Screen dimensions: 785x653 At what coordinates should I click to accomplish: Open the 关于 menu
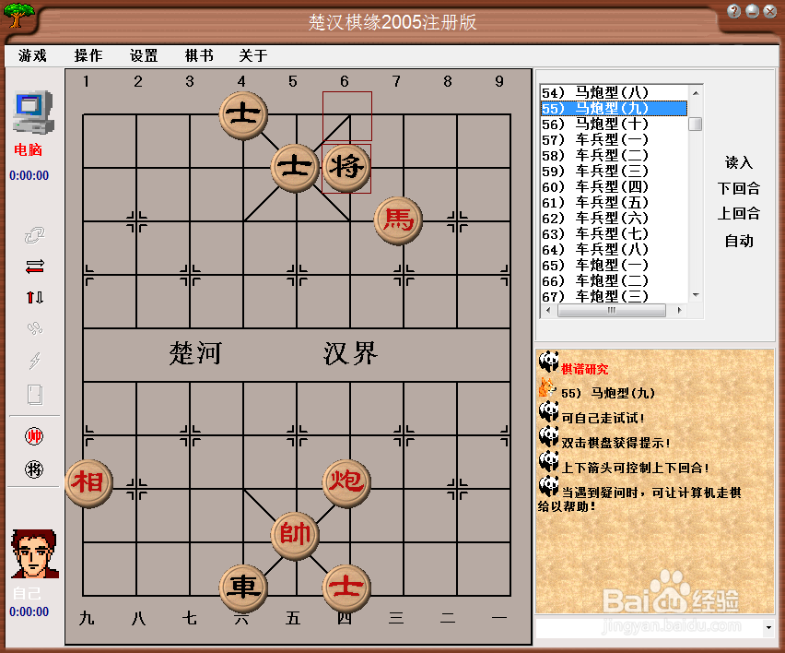253,55
